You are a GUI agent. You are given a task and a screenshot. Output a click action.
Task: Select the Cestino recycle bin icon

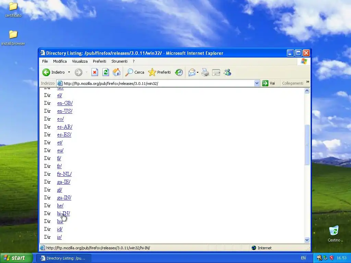coord(334,234)
